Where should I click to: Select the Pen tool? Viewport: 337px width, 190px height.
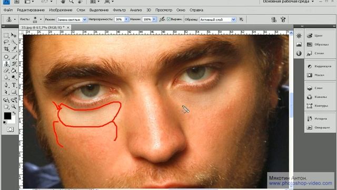6,85
